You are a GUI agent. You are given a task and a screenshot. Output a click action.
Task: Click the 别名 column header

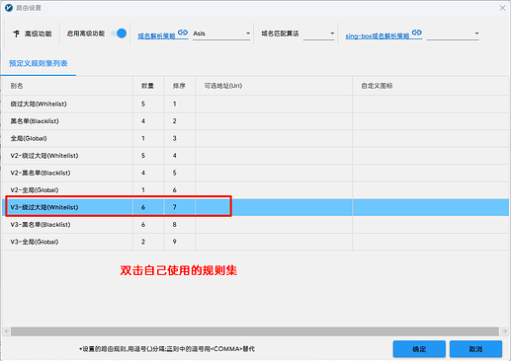pos(67,86)
